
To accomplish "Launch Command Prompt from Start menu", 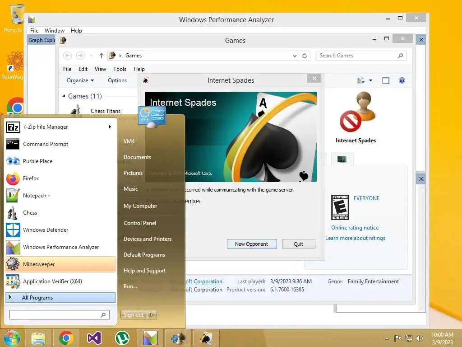I will [x=60, y=144].
